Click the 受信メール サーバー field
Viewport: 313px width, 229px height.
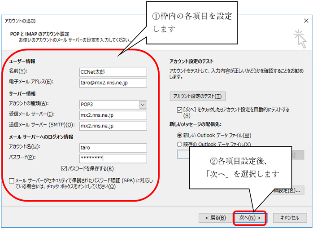(113, 115)
